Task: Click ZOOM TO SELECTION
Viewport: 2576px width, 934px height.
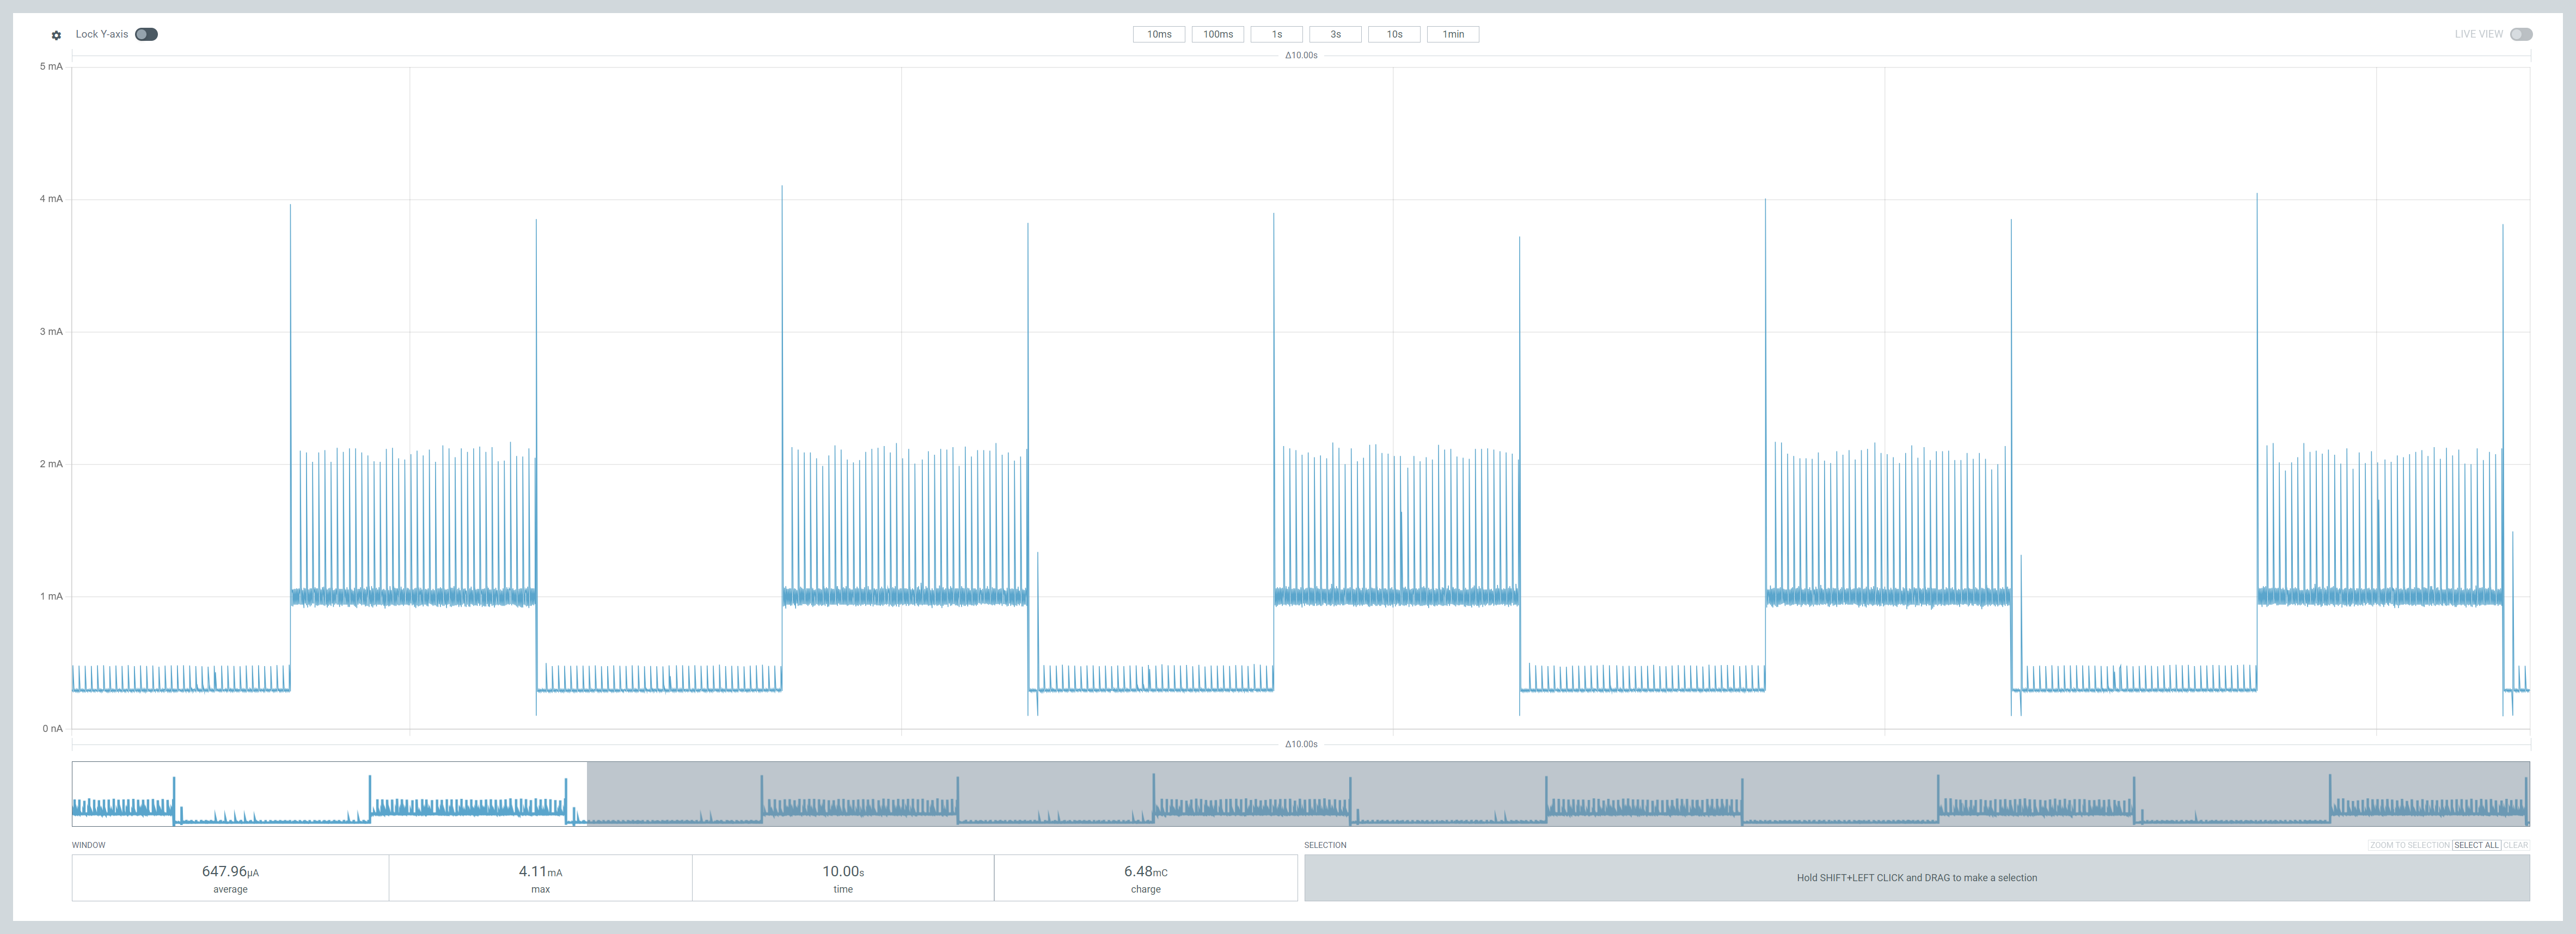Action: coord(2409,845)
